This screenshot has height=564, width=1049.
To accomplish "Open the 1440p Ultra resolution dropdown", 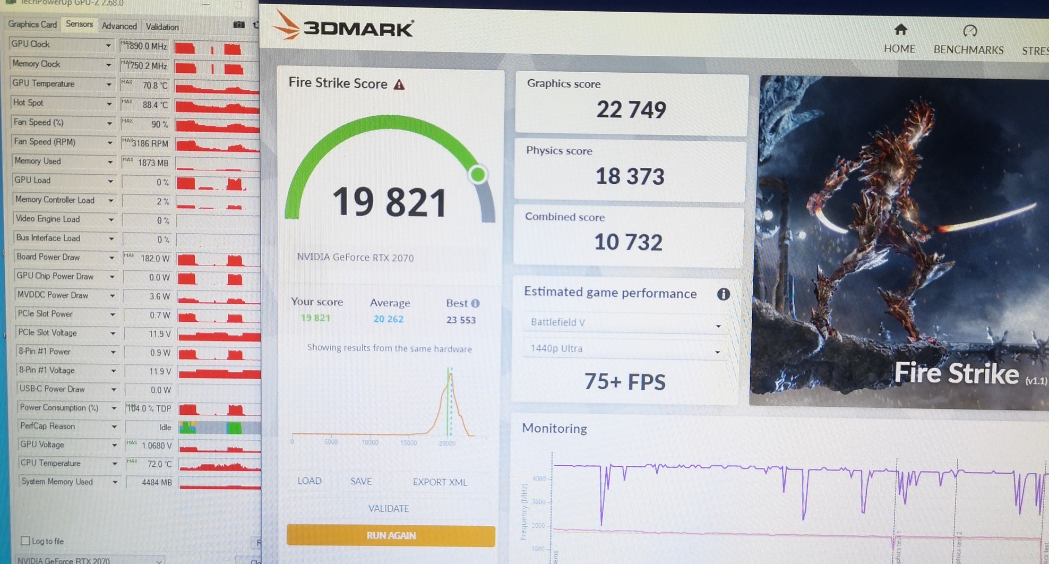I will [625, 349].
